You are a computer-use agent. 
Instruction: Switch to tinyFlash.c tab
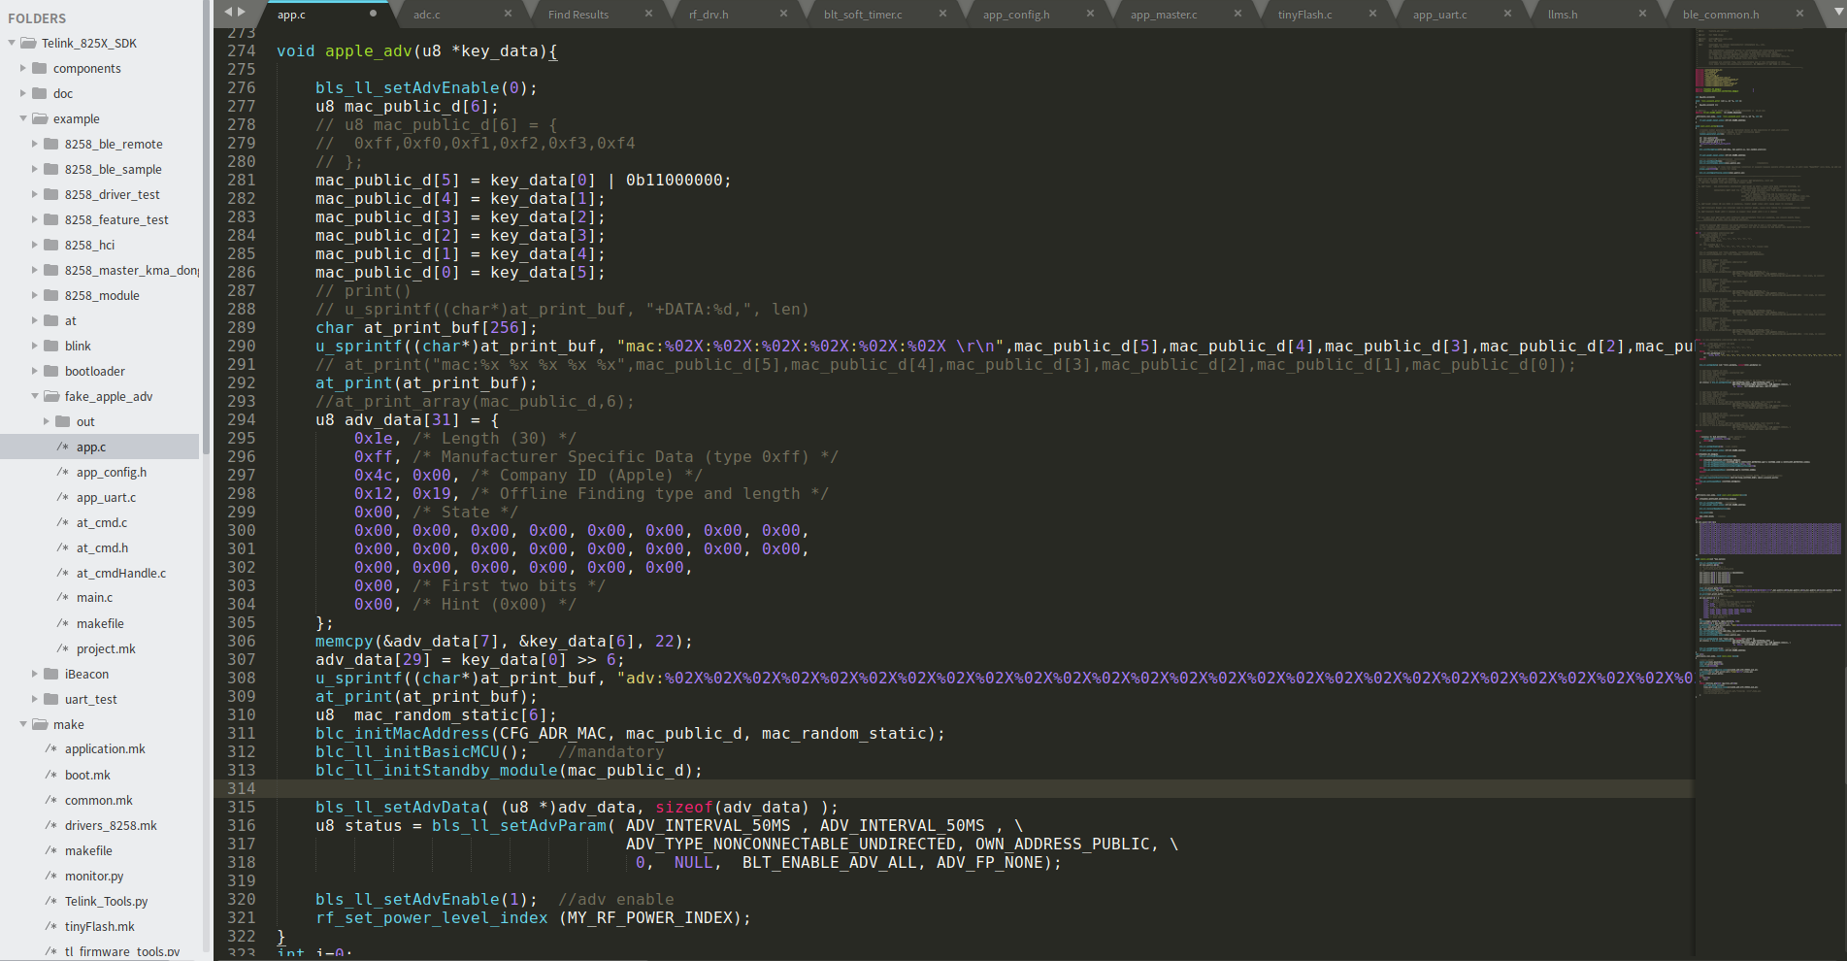(1304, 15)
